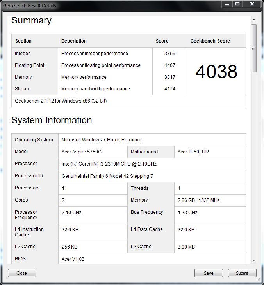Save the Geekbench result
The height and width of the screenshot is (285, 264).
coord(209,273)
